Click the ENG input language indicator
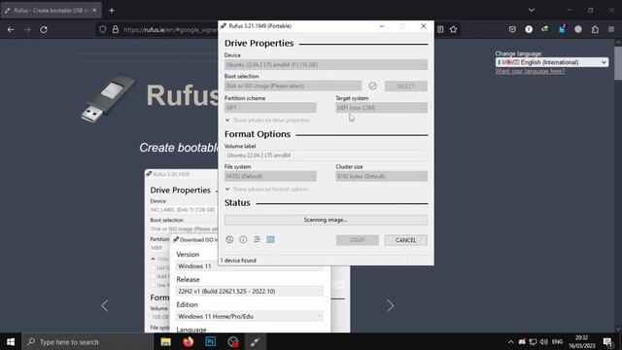The width and height of the screenshot is (622, 350). (x=557, y=341)
